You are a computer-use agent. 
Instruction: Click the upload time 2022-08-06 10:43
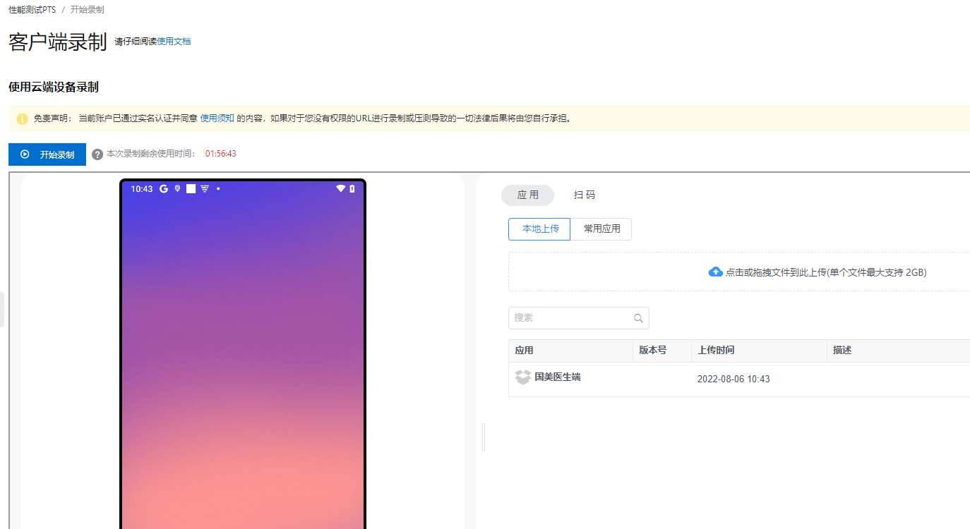tap(734, 379)
